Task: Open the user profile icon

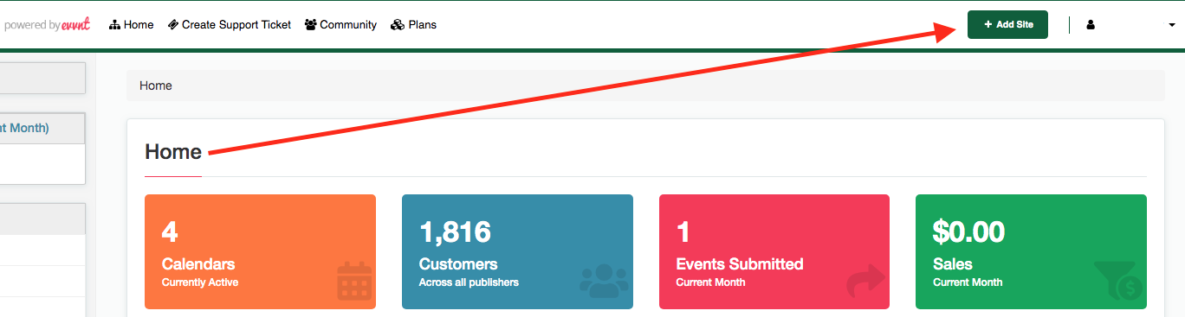Action: pos(1091,25)
